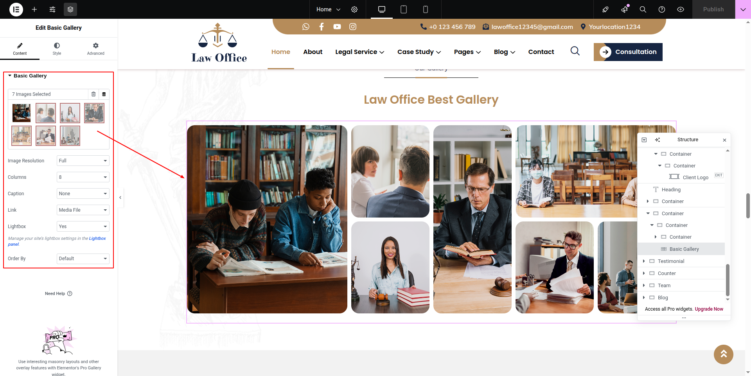Open the Pages menu
The height and width of the screenshot is (376, 751).
tap(467, 52)
